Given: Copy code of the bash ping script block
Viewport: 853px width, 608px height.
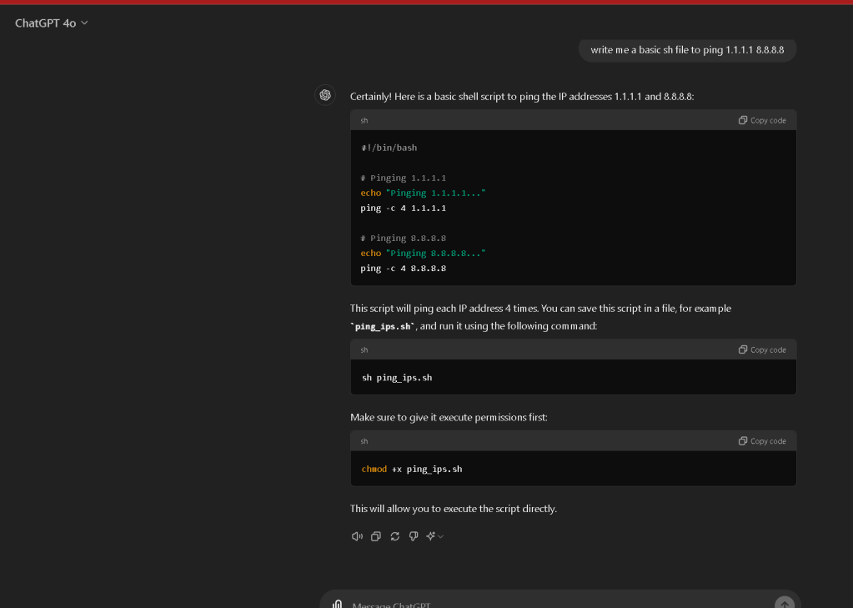Looking at the screenshot, I should pos(762,120).
